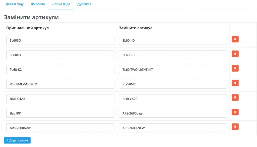
Task: Focus the original field SL60IIBi
Action: pos(60,55)
